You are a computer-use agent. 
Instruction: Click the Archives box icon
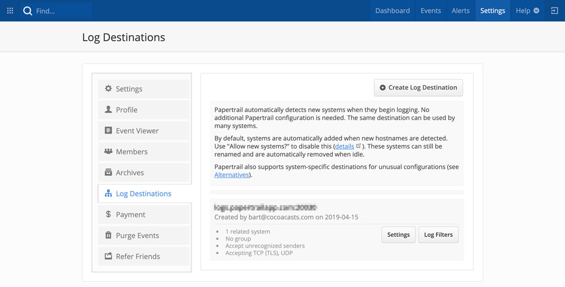tap(108, 172)
